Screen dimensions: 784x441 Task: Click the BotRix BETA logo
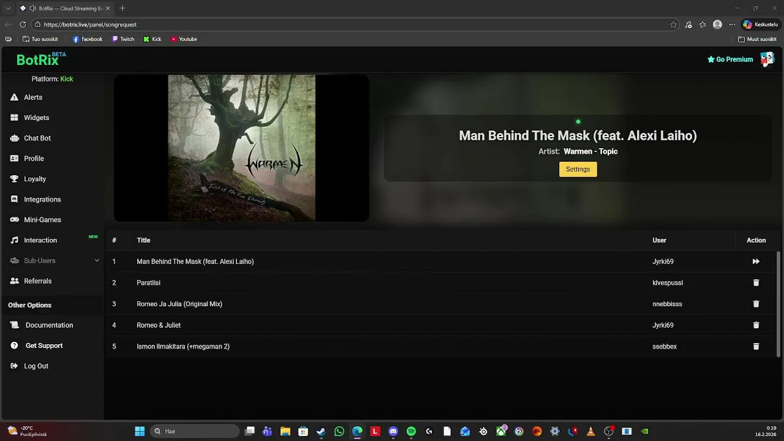pyautogui.click(x=40, y=59)
